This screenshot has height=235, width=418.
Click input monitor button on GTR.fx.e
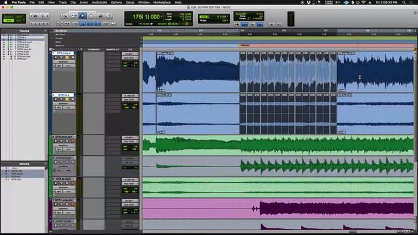point(61,99)
